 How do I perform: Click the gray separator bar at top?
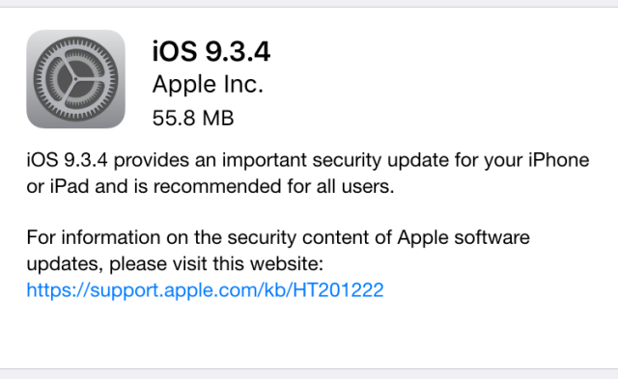coord(309,4)
